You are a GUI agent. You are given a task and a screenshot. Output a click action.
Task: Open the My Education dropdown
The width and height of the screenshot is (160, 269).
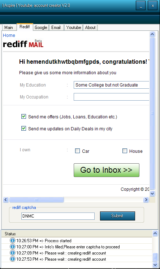click(x=111, y=85)
